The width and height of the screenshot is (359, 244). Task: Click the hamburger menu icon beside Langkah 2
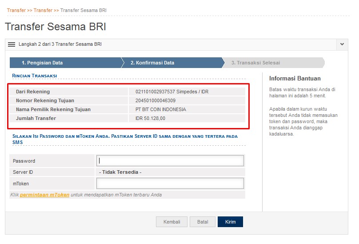click(12, 44)
